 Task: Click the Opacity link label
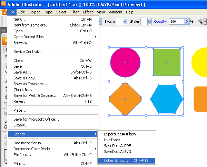(x=160, y=22)
